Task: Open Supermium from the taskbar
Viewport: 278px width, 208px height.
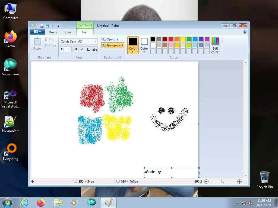Action: click(91, 203)
